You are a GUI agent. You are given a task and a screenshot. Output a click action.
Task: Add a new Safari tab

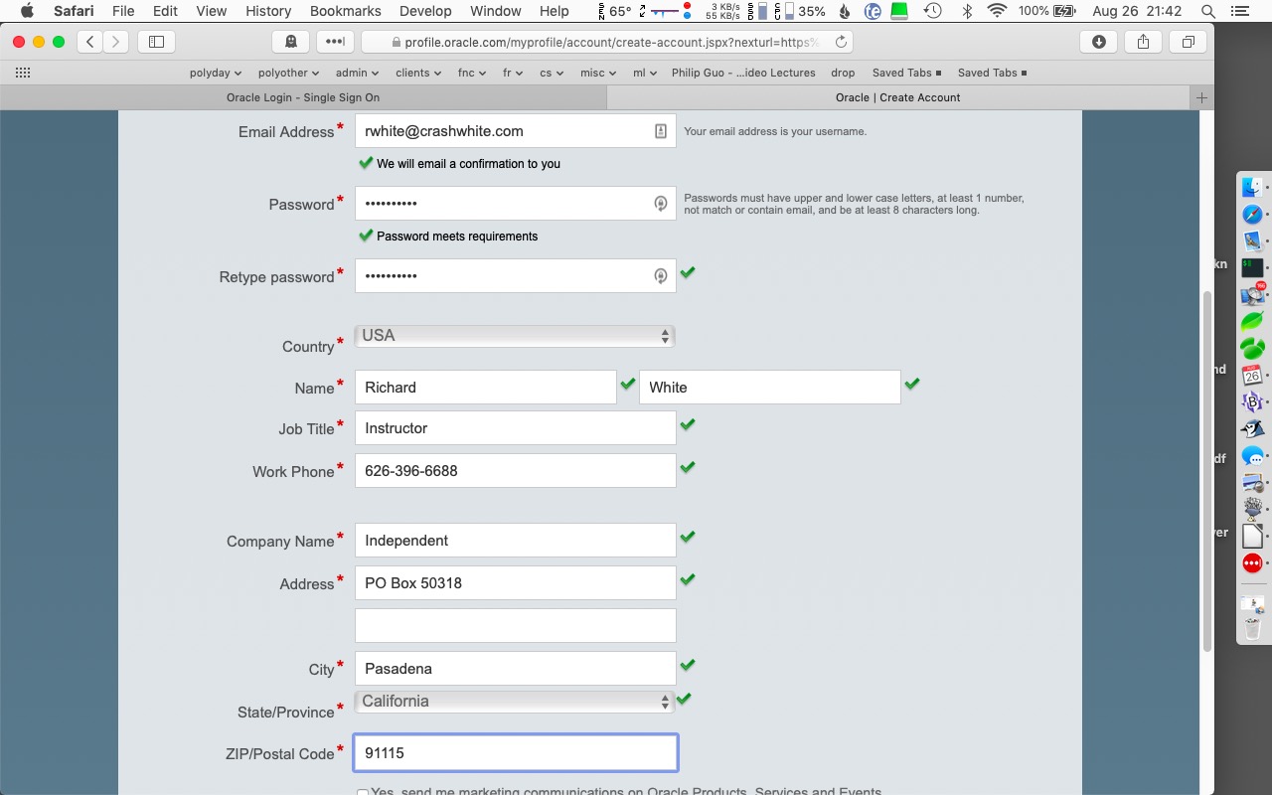pos(1201,97)
